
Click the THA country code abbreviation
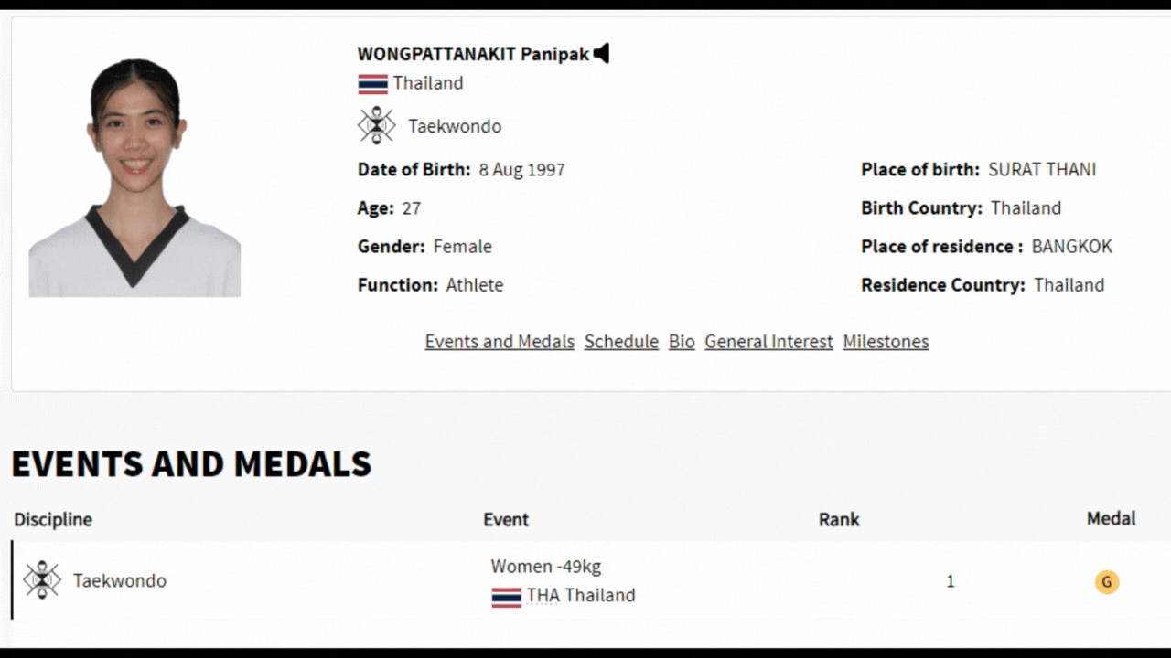point(543,596)
